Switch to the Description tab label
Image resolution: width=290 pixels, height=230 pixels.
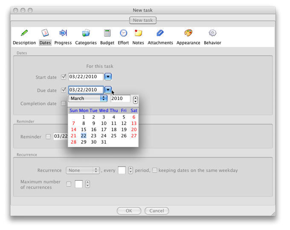tap(24, 43)
